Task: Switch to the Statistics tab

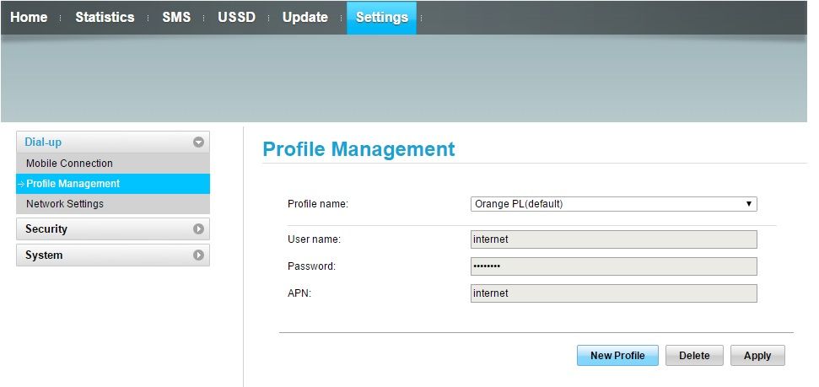Action: coord(105,17)
